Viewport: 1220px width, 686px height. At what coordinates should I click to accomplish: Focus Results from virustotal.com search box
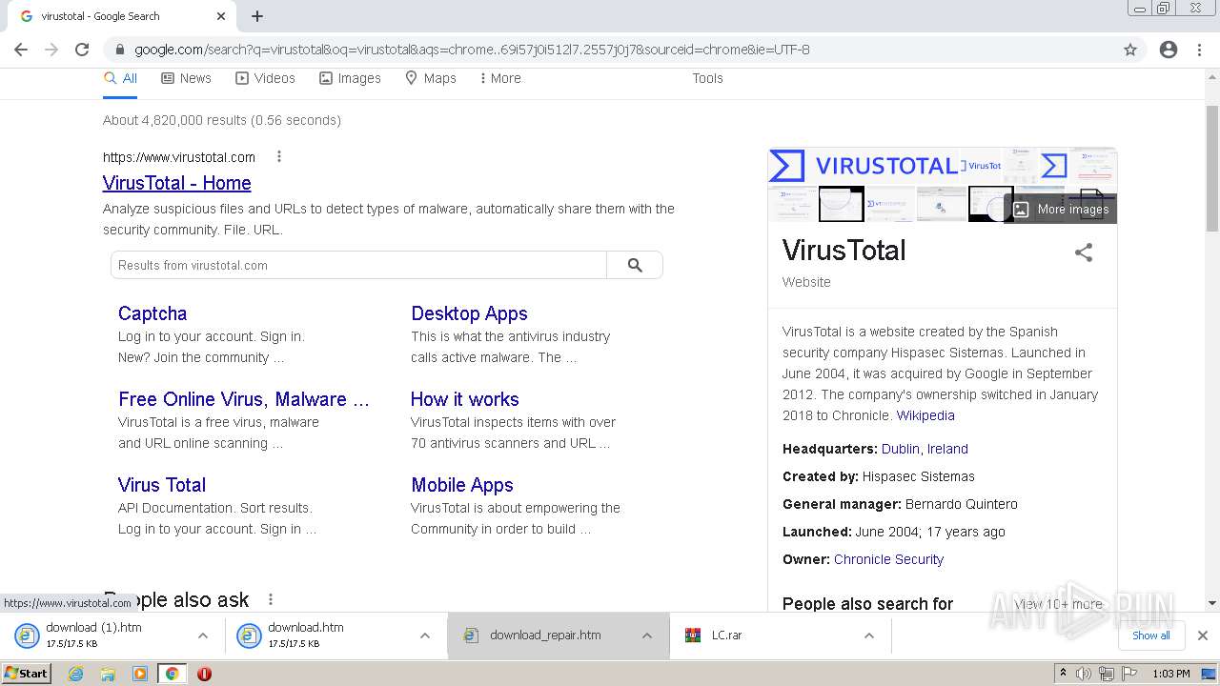coord(359,265)
